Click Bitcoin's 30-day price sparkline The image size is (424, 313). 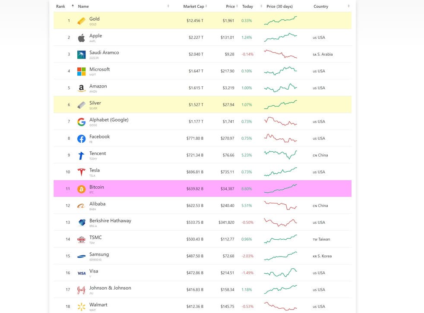pyautogui.click(x=280, y=188)
